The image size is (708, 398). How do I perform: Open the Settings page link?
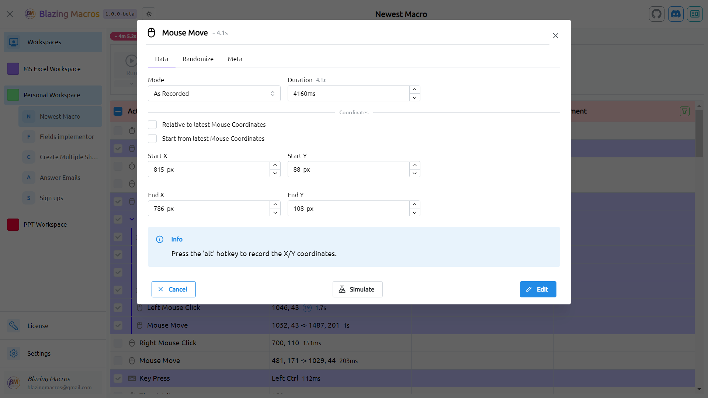[x=53, y=353]
